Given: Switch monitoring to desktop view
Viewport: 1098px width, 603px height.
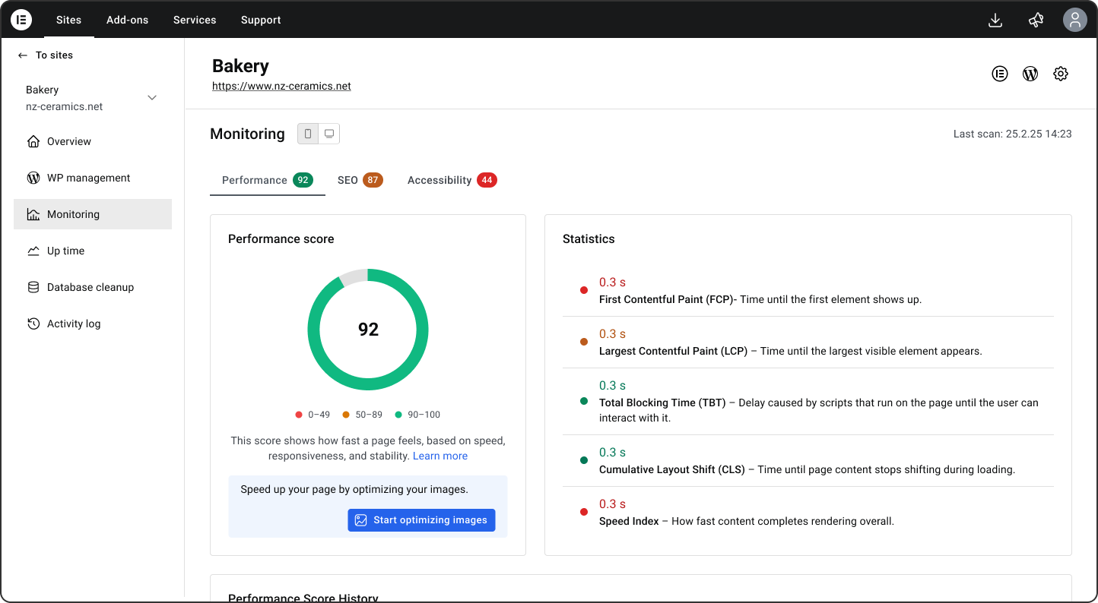Looking at the screenshot, I should click(x=329, y=134).
